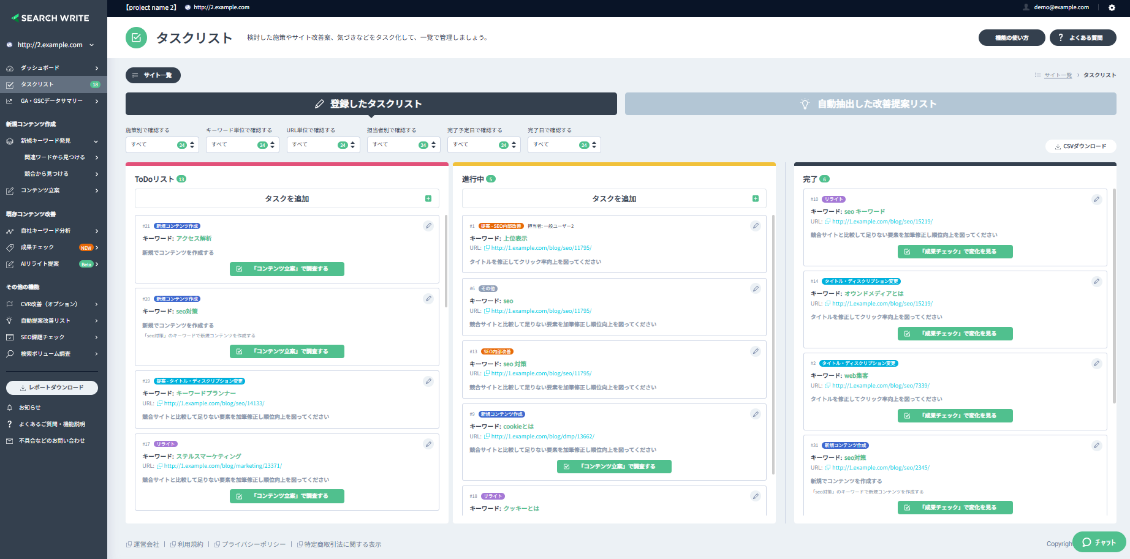Open 検索ボリューム調査 sidebar menu item
The image size is (1130, 559).
53,353
